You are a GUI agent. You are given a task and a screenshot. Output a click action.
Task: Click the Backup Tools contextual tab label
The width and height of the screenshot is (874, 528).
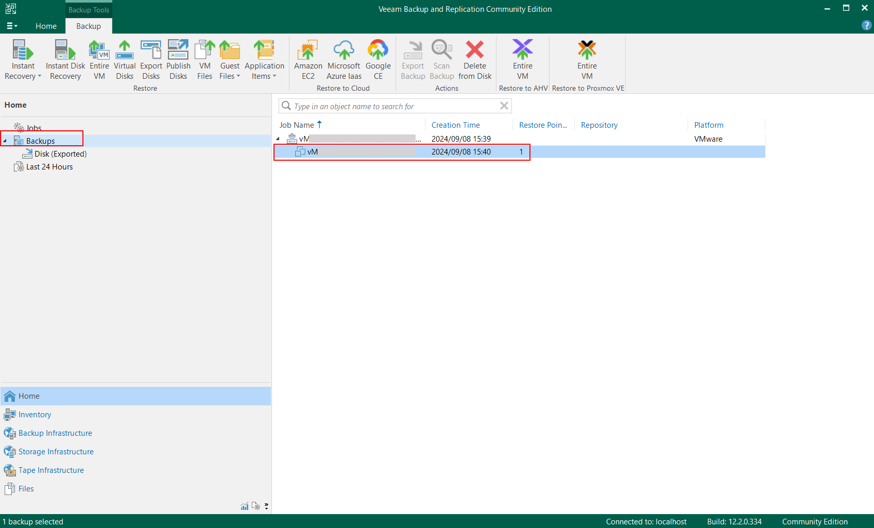coord(89,10)
